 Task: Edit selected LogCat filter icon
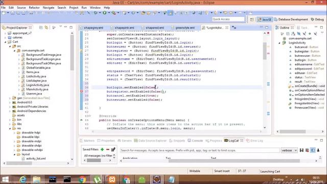point(113,149)
